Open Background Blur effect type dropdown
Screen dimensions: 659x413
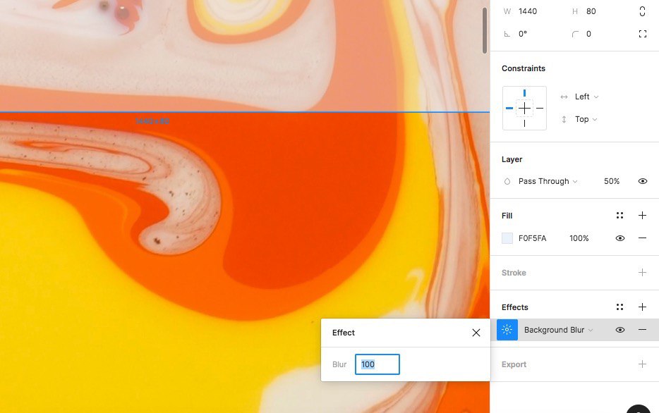[x=559, y=329]
